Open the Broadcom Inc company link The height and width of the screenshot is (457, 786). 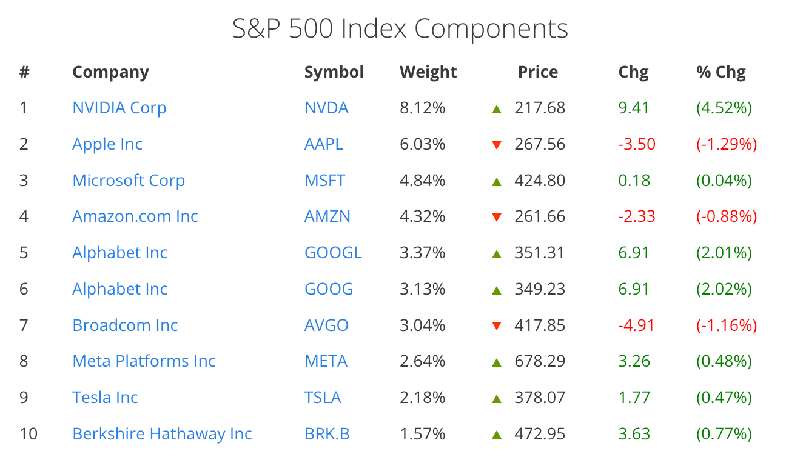pyautogui.click(x=125, y=325)
